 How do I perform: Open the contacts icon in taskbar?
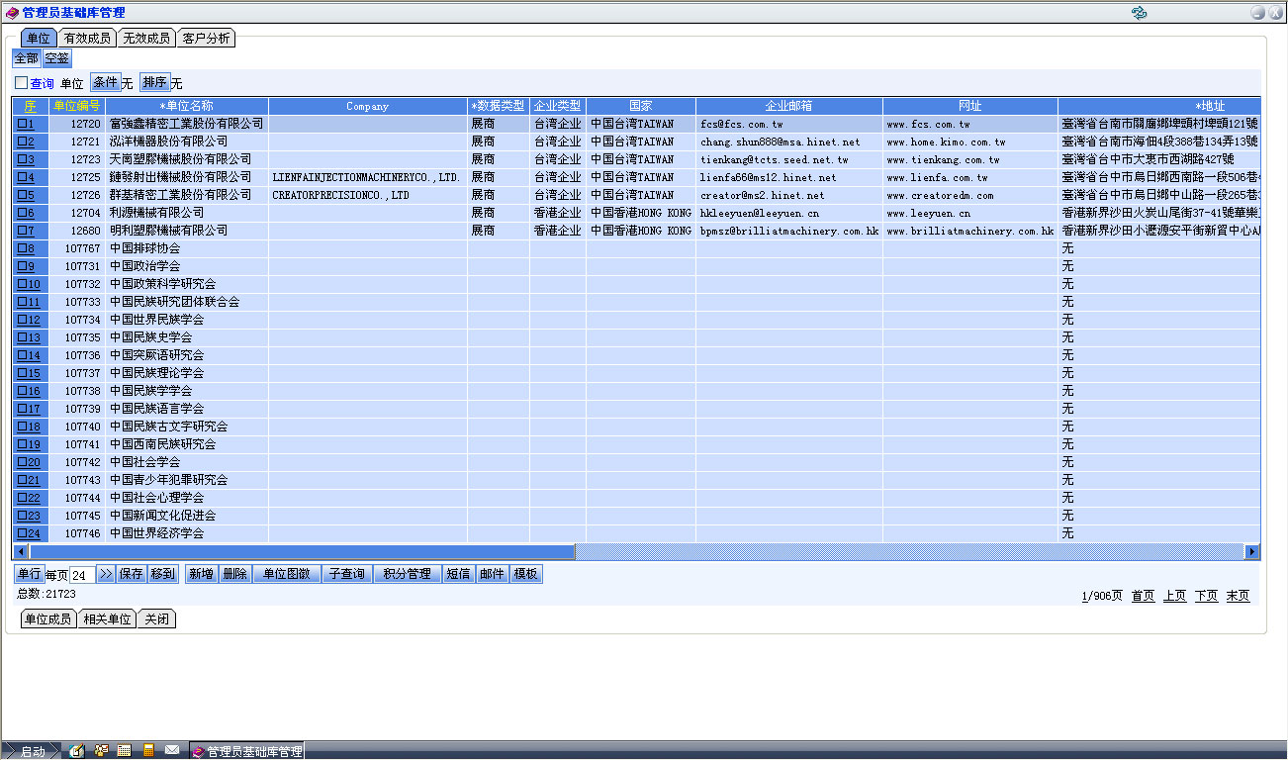click(101, 751)
